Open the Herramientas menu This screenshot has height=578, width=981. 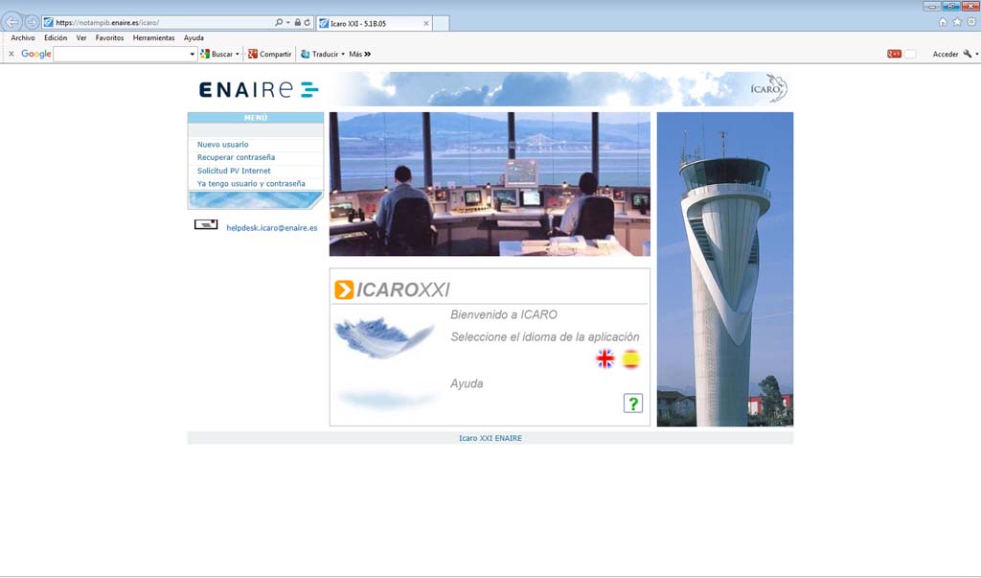pos(153,37)
